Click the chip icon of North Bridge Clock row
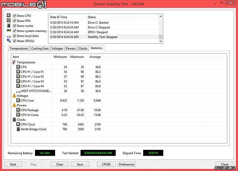The width and height of the screenshot is (238, 171). tap(18, 129)
